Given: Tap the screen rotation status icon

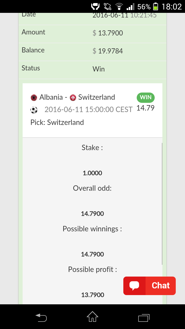Looking at the screenshot, I should 107,6.
